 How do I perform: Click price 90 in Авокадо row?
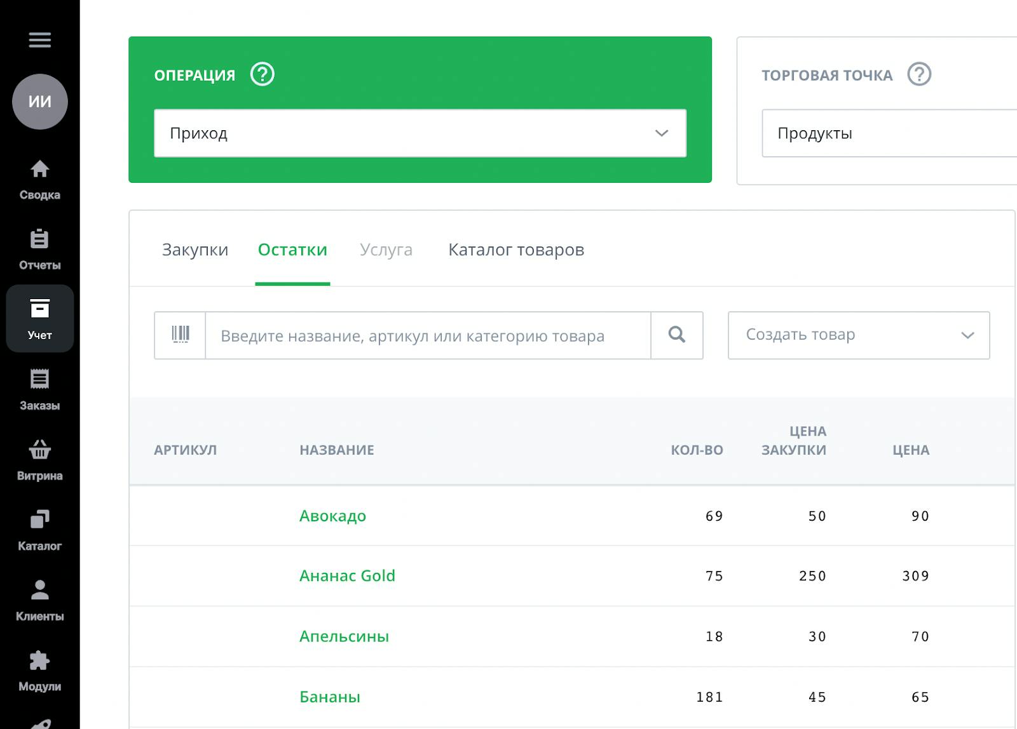pyautogui.click(x=920, y=516)
